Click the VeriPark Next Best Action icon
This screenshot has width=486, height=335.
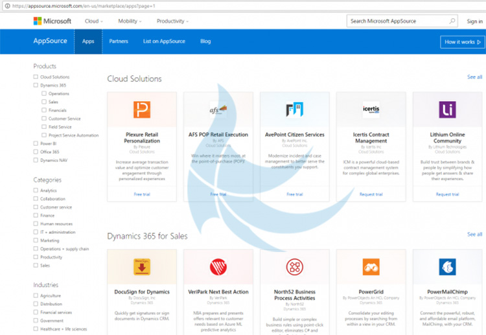218,267
